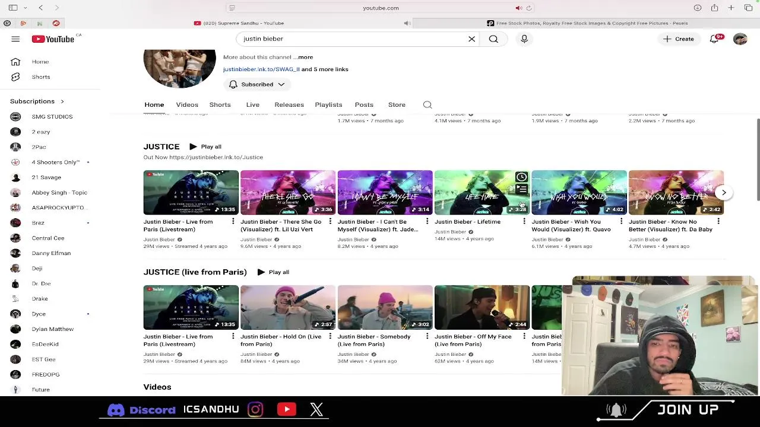760x427 pixels.
Task: Open more options for Know No Better
Action: coord(718,222)
